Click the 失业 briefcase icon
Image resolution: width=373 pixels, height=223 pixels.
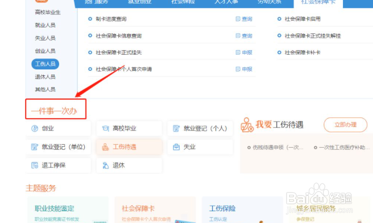[x=176, y=147]
